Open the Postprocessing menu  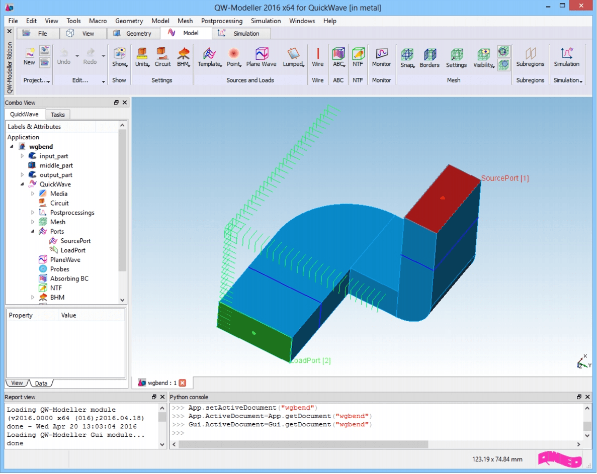(x=221, y=21)
